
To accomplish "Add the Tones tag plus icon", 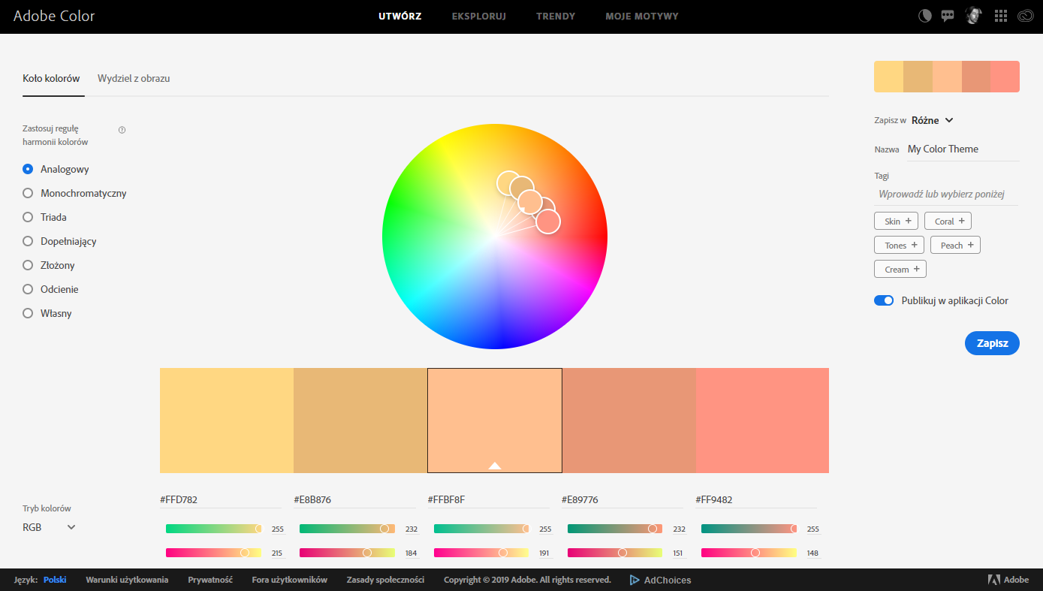I will [914, 245].
